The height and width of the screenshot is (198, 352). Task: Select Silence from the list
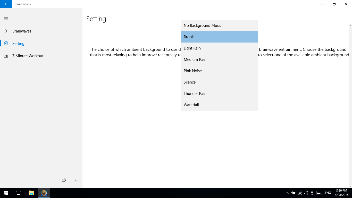[x=219, y=82]
